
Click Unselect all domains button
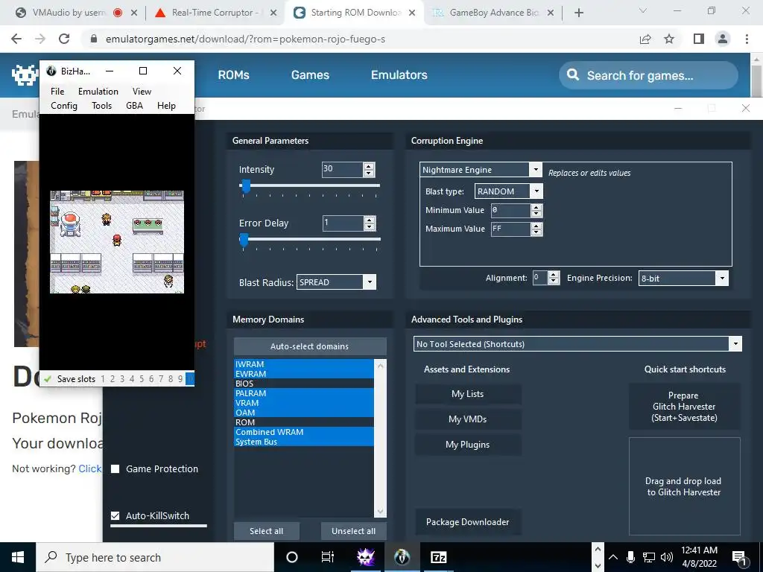pyautogui.click(x=353, y=531)
